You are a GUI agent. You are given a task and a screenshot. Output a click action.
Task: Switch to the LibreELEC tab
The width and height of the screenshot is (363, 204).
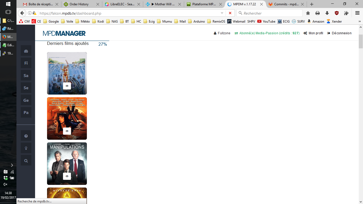123,4
